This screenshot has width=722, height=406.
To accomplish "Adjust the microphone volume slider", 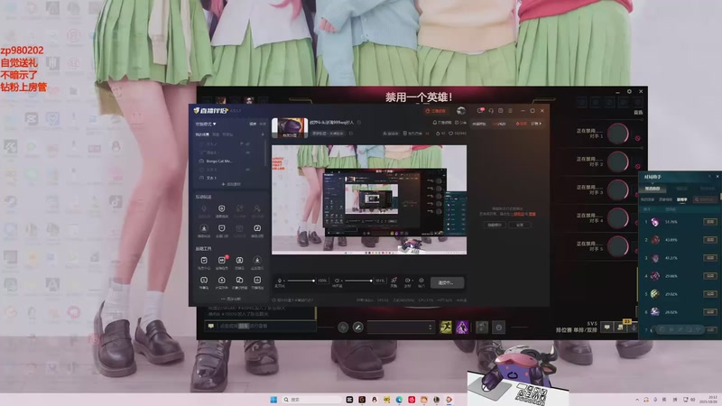I will pyautogui.click(x=301, y=281).
